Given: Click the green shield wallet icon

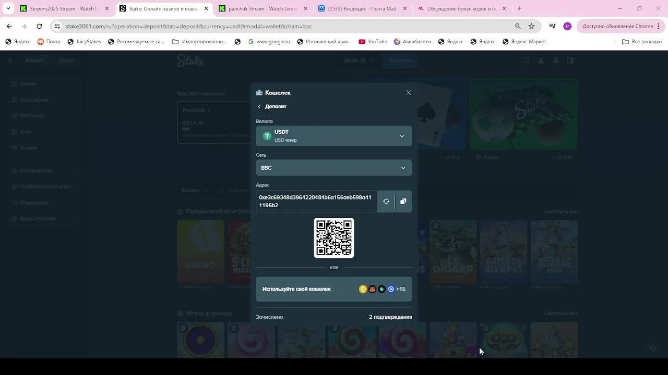Looking at the screenshot, I should point(382,289).
